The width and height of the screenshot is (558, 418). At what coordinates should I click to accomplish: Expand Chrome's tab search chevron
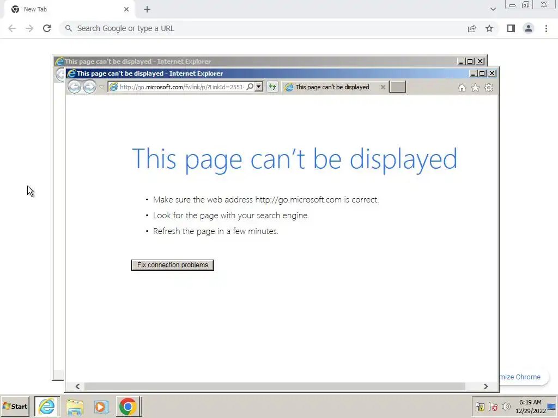pos(493,9)
